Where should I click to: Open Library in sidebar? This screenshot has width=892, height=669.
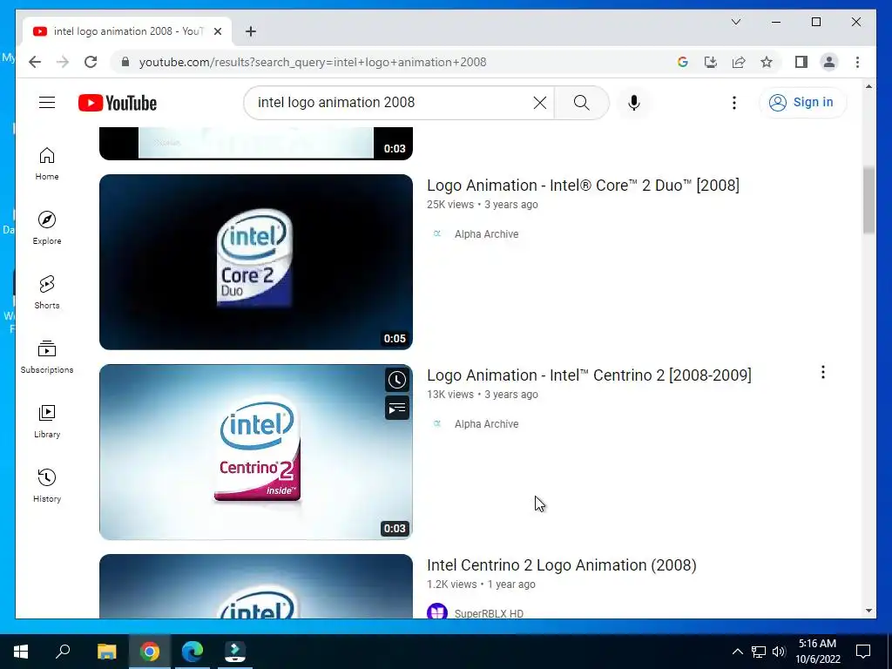point(47,421)
